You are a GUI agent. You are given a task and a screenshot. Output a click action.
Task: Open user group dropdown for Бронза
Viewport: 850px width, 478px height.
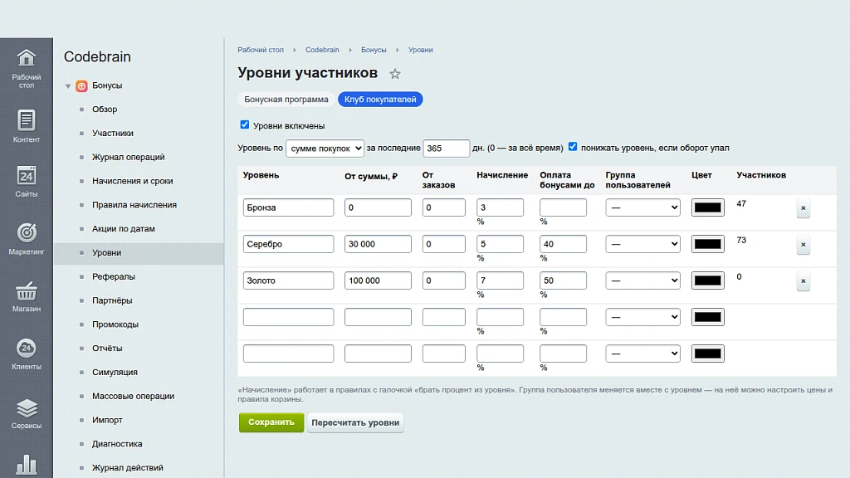[642, 207]
